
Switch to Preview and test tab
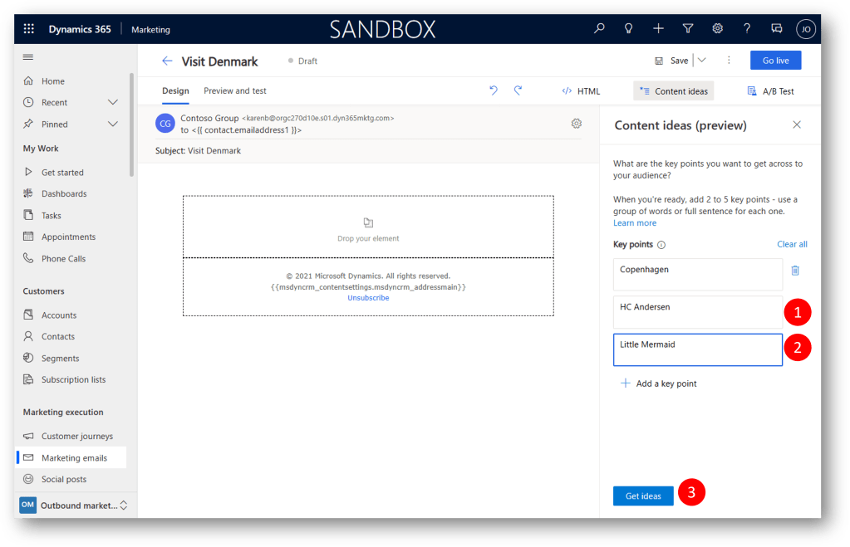[x=235, y=90]
